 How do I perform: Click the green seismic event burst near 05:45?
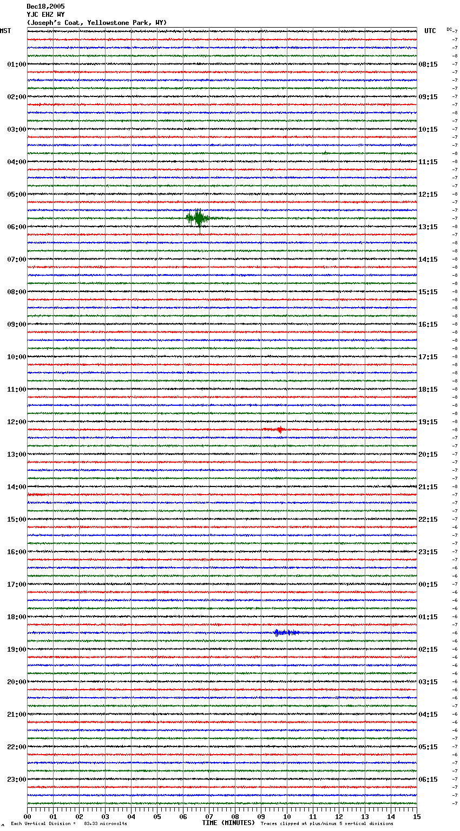coord(199,218)
